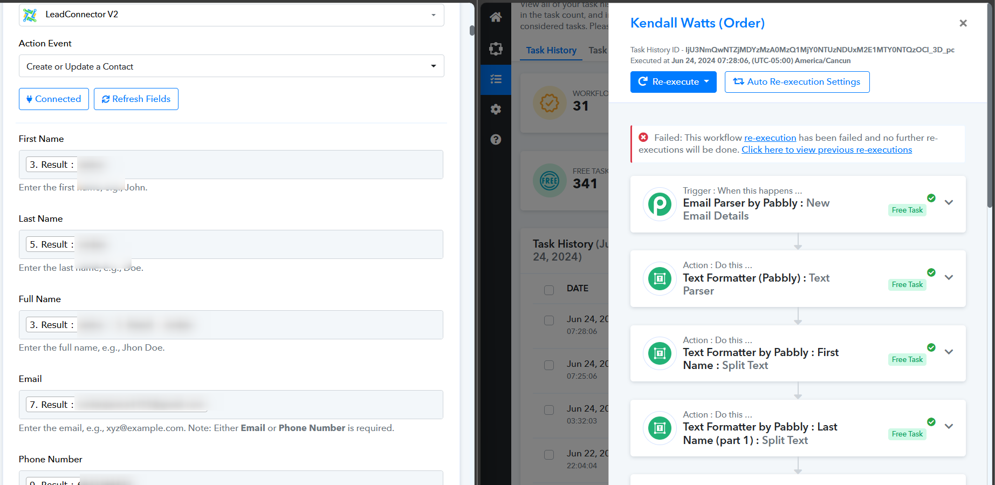Check the Jun 24 03:32:03 task row
Image resolution: width=995 pixels, height=485 pixels.
tap(549, 410)
